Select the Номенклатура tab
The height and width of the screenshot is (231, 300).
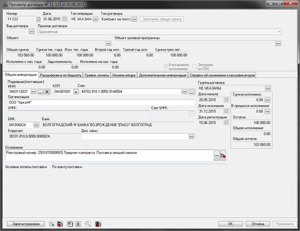(x=122, y=75)
